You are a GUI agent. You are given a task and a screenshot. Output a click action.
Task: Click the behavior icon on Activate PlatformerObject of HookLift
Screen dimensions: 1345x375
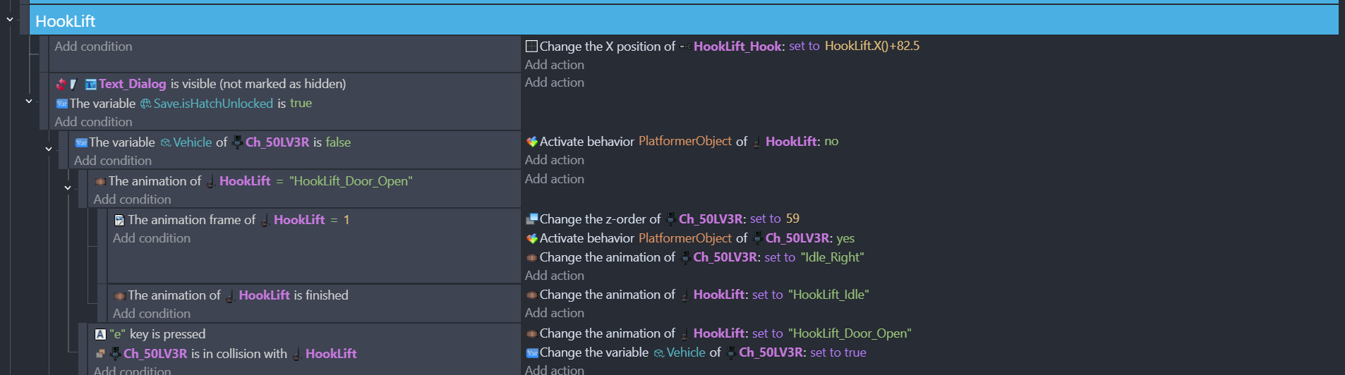pyautogui.click(x=531, y=142)
